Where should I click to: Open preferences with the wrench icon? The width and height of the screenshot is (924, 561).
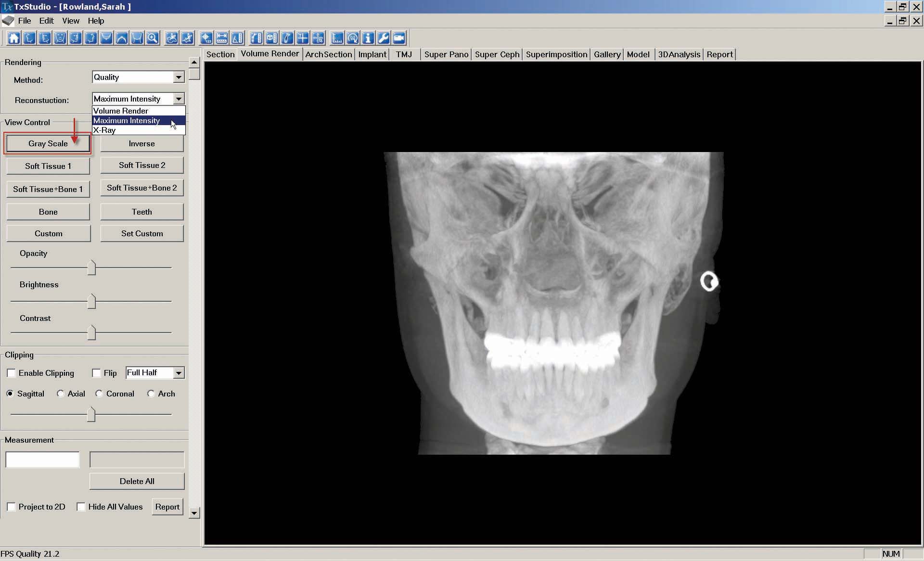coord(384,38)
